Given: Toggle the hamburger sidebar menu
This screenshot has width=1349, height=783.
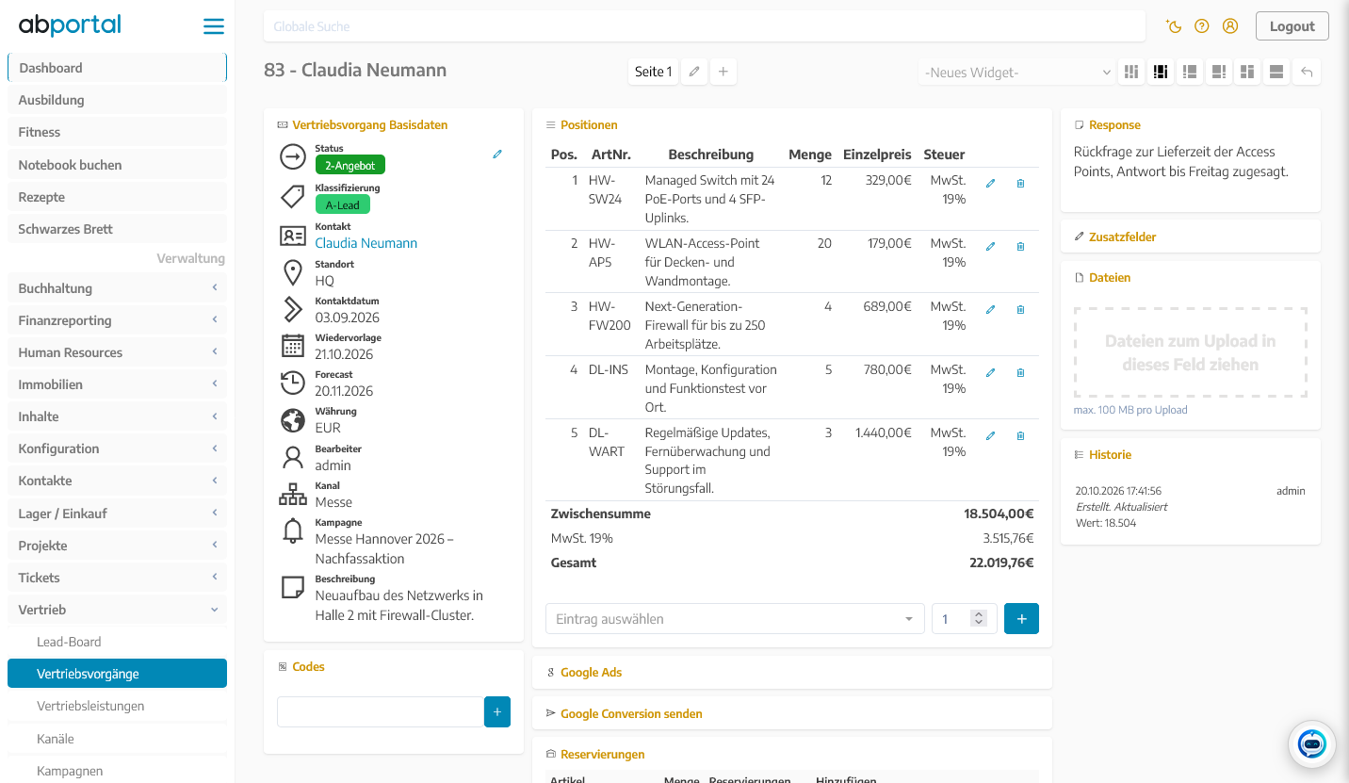Looking at the screenshot, I should [214, 26].
